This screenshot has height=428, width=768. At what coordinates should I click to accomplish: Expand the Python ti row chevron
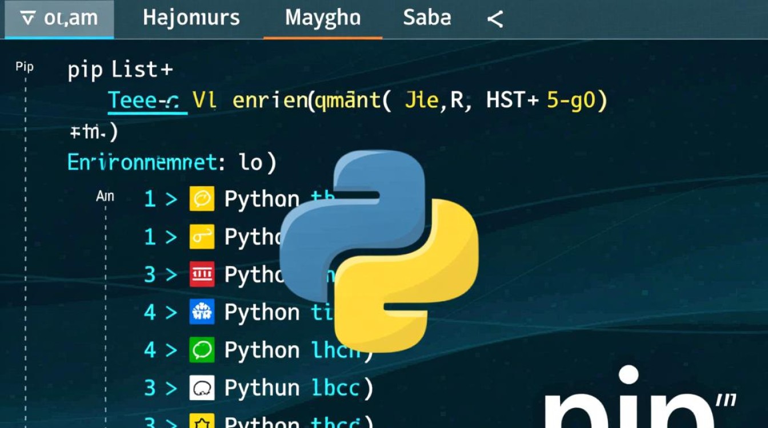(x=171, y=313)
